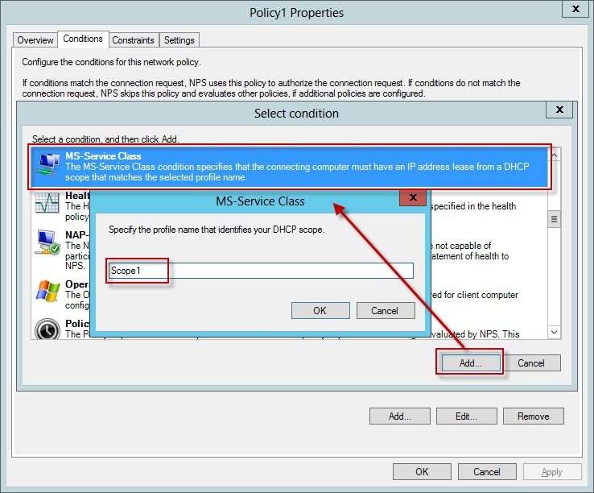Click OK in Policy1 Properties window
This screenshot has width=594, height=493.
click(422, 471)
